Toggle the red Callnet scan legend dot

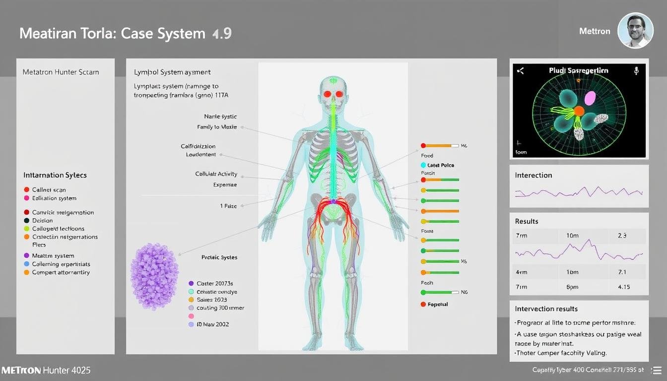(27, 190)
